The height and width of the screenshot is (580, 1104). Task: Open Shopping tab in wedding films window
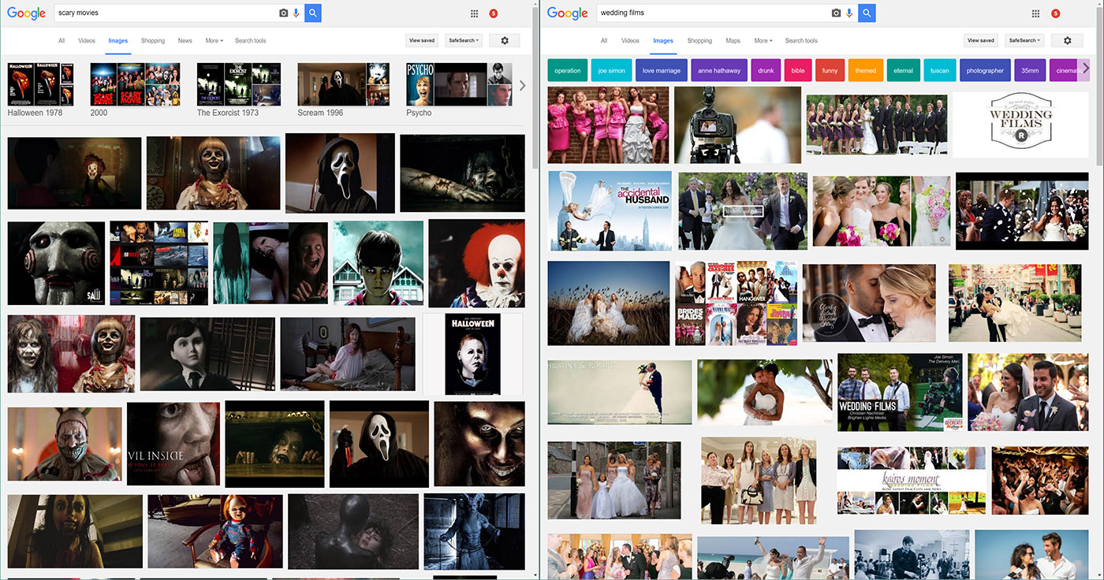699,40
